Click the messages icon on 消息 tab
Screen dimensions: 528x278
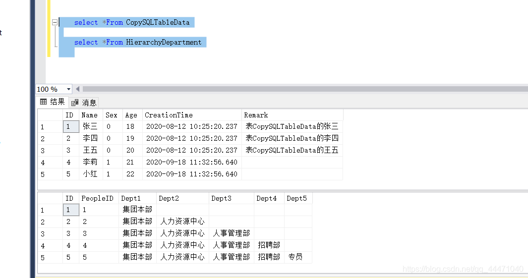point(75,103)
